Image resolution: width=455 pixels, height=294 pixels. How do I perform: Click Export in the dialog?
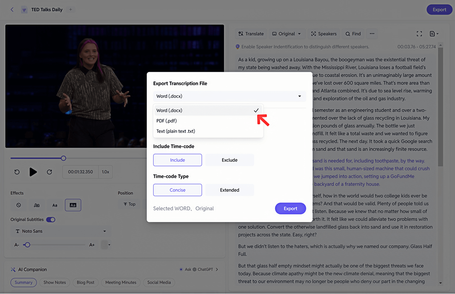pos(290,209)
